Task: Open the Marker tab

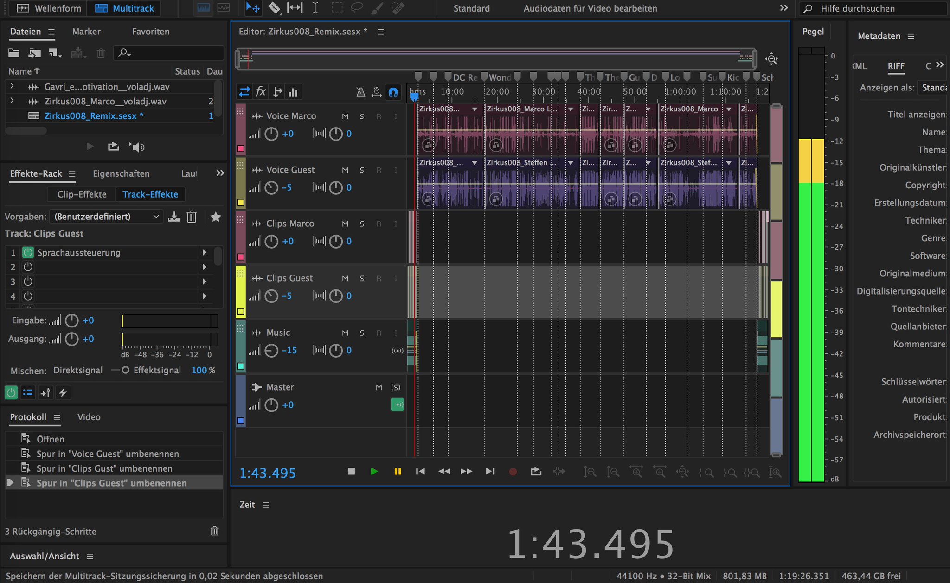Action: 86,32
